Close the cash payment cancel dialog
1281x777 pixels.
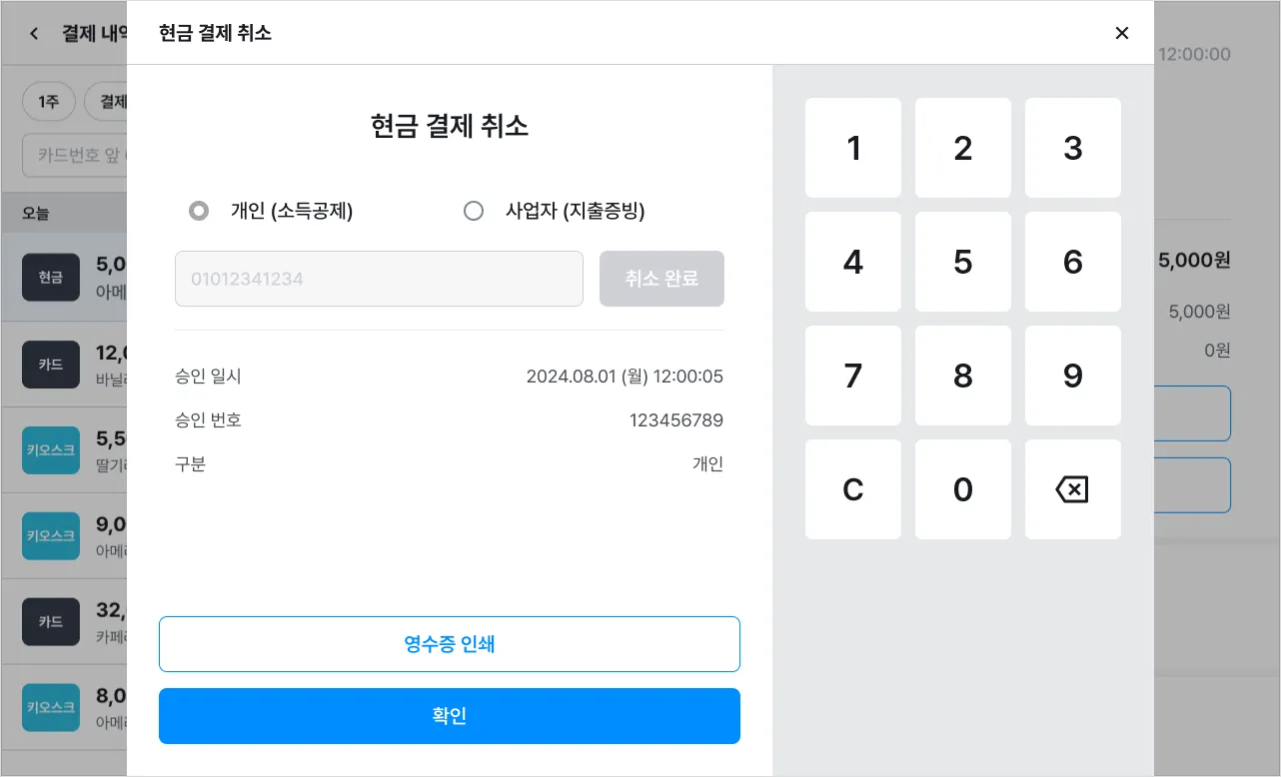coord(1121,33)
